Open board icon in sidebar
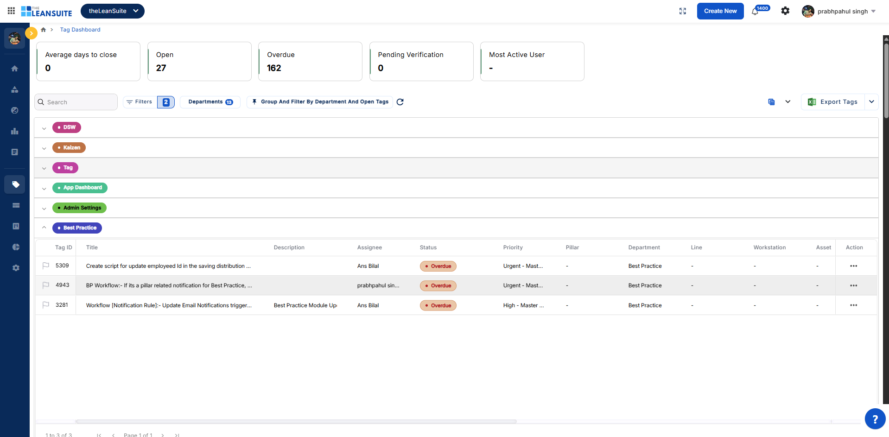 (x=16, y=226)
